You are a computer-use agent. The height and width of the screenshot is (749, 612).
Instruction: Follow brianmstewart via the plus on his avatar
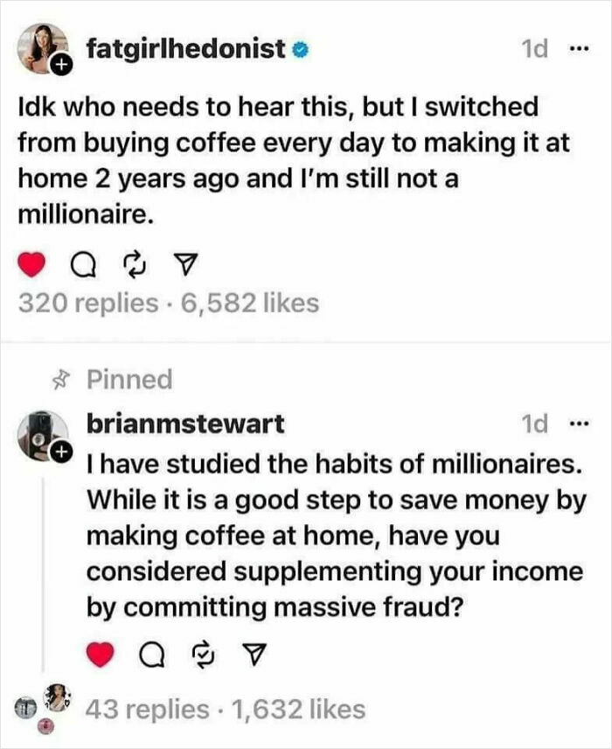pos(63,451)
